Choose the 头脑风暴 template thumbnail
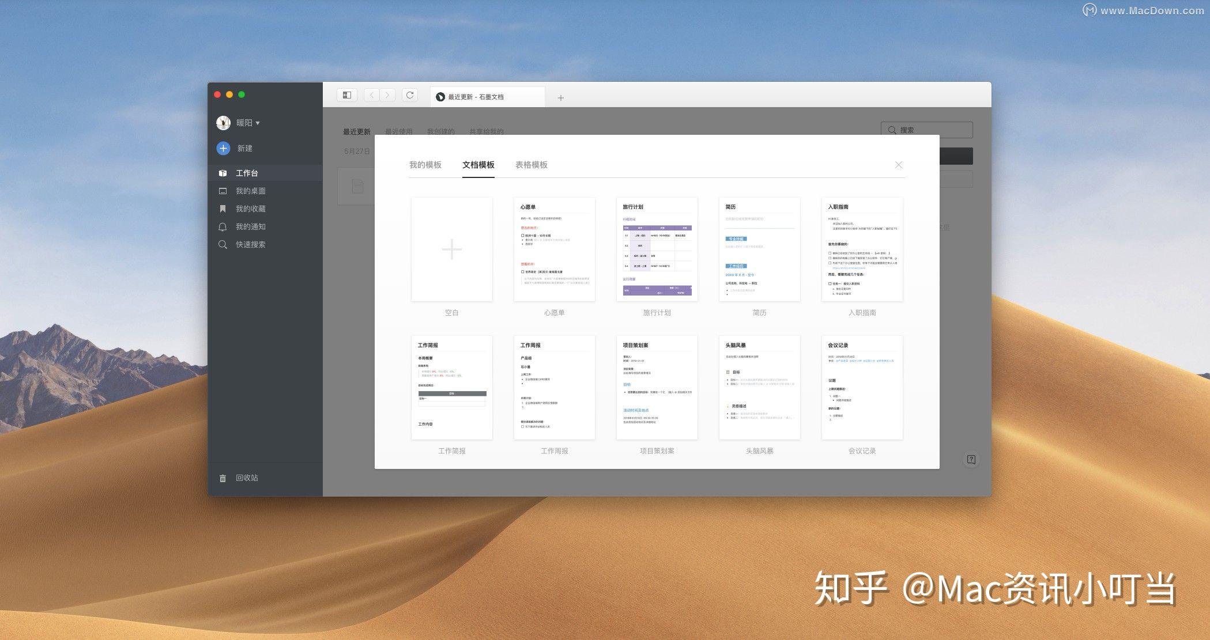The width and height of the screenshot is (1210, 640). click(x=760, y=388)
